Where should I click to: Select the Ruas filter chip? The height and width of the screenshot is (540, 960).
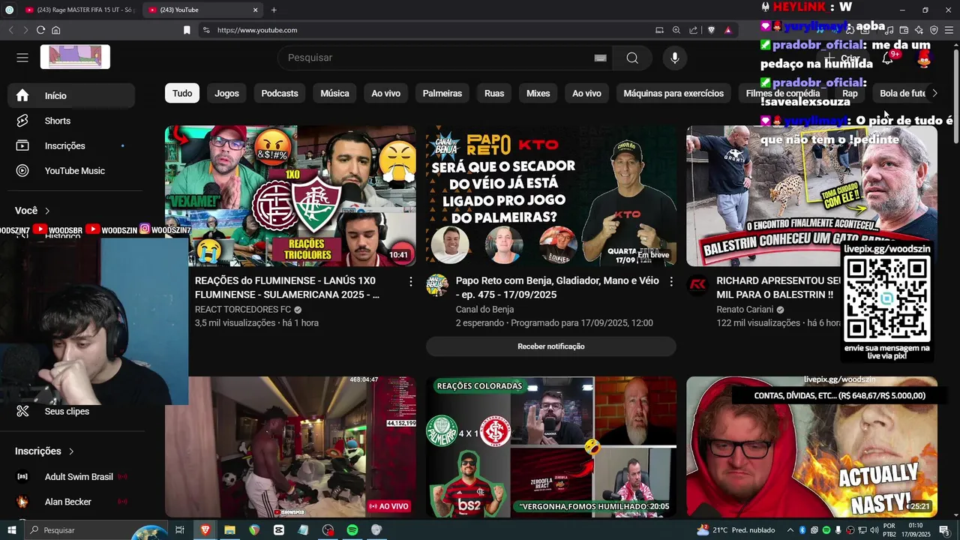(x=494, y=93)
